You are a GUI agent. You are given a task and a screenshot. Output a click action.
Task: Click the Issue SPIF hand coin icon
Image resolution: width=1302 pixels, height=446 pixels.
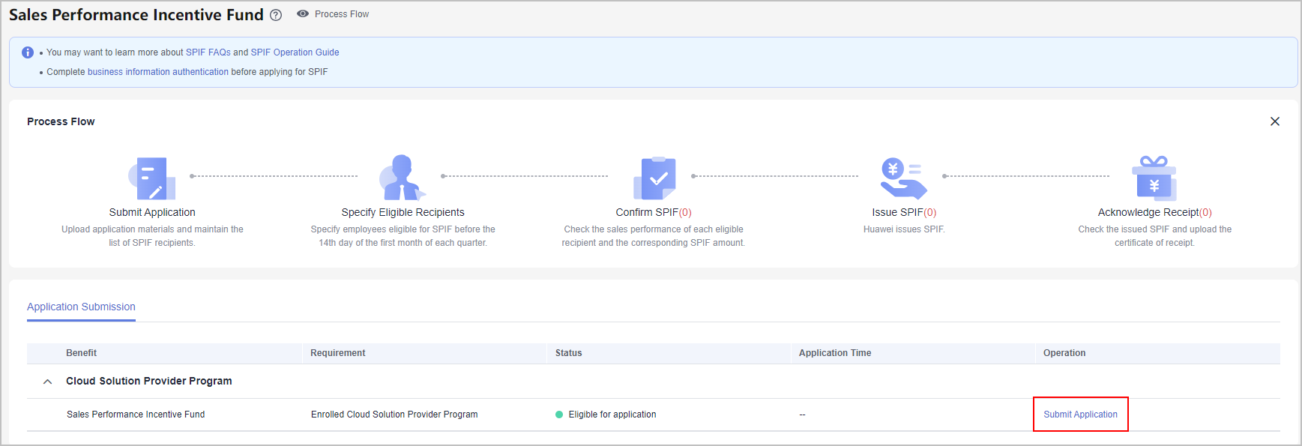tap(903, 178)
